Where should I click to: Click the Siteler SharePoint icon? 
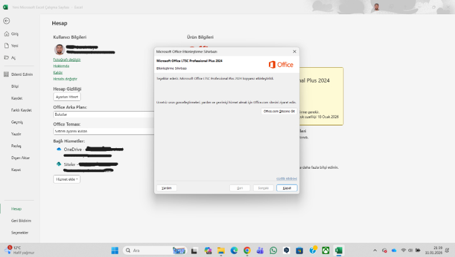tap(59, 164)
